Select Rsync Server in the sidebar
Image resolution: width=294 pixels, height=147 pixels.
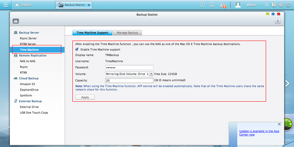pyautogui.click(x=28, y=38)
